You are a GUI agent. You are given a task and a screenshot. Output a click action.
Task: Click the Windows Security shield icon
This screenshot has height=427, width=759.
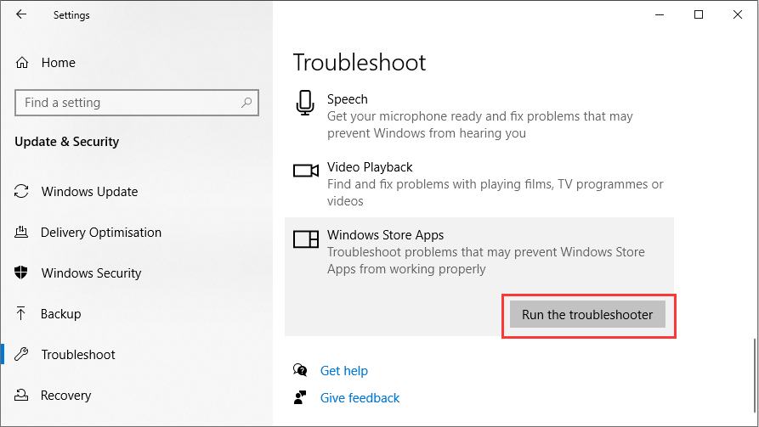(x=23, y=273)
